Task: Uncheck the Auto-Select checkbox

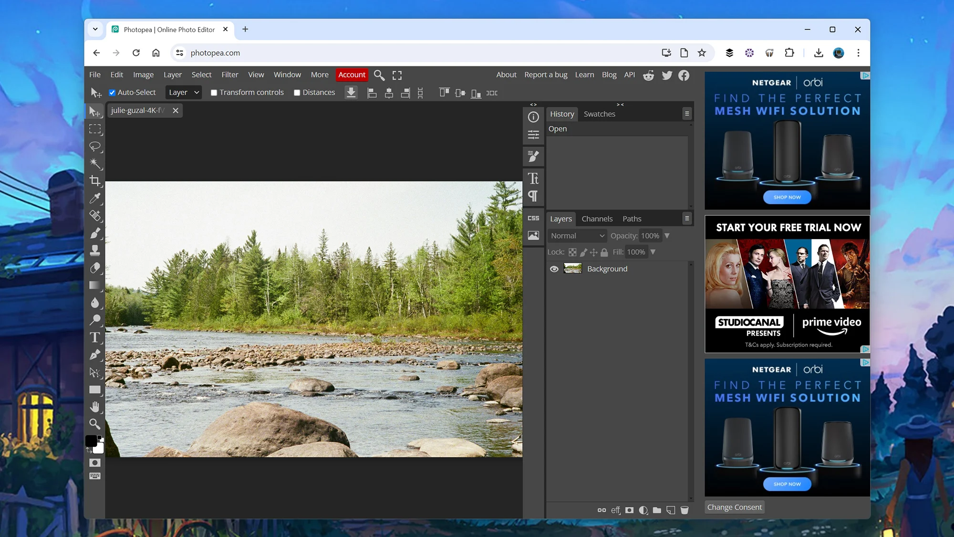Action: click(112, 92)
